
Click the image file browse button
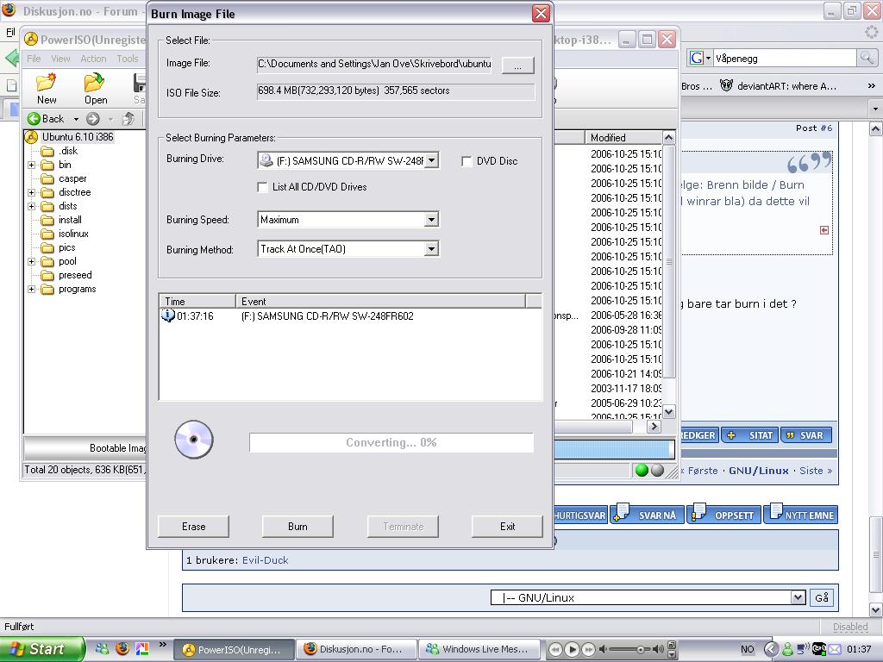517,66
